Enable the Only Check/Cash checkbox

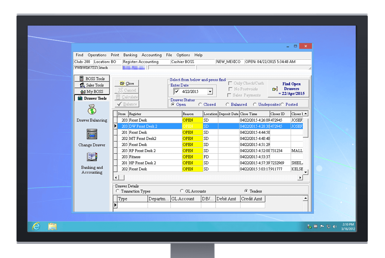pyautogui.click(x=230, y=83)
